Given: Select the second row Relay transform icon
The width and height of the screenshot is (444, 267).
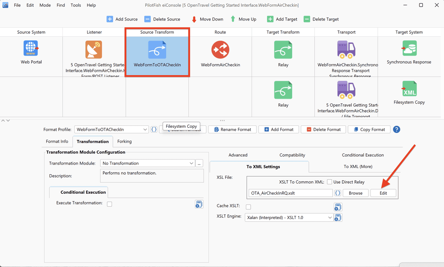Looking at the screenshot, I should [x=283, y=90].
